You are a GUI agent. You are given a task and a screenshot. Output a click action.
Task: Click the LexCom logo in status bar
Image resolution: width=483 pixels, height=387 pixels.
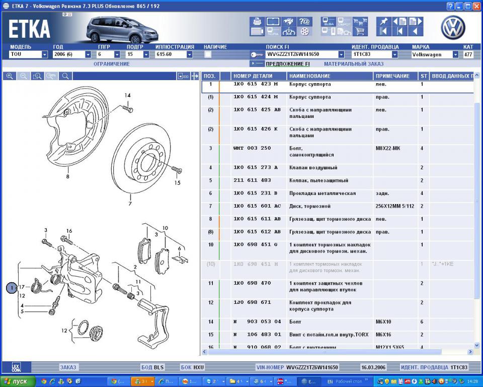(16, 367)
